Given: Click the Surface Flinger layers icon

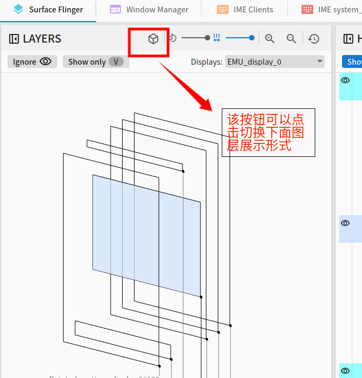Looking at the screenshot, I should [x=18, y=9].
